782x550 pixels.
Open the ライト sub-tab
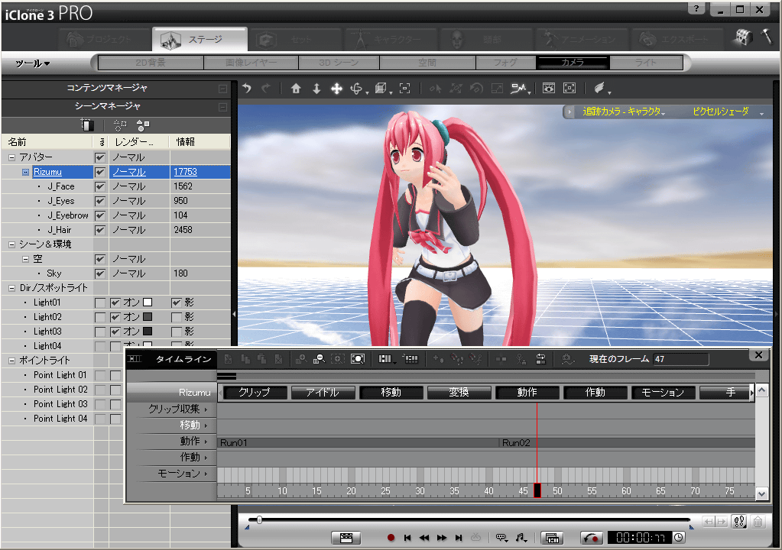pyautogui.click(x=646, y=63)
